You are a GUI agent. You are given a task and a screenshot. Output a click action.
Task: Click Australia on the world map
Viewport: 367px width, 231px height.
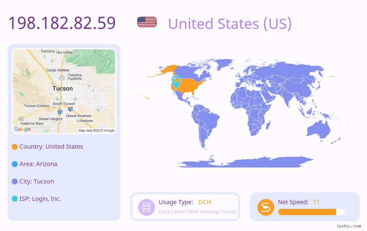click(319, 131)
